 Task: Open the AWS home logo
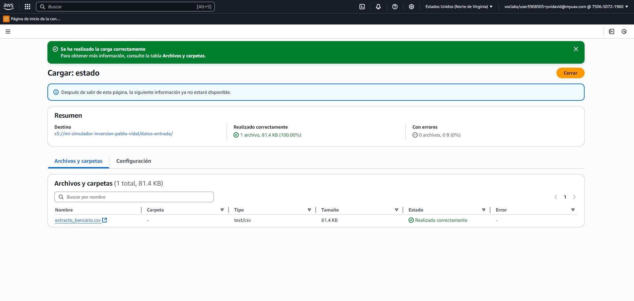pyautogui.click(x=9, y=7)
